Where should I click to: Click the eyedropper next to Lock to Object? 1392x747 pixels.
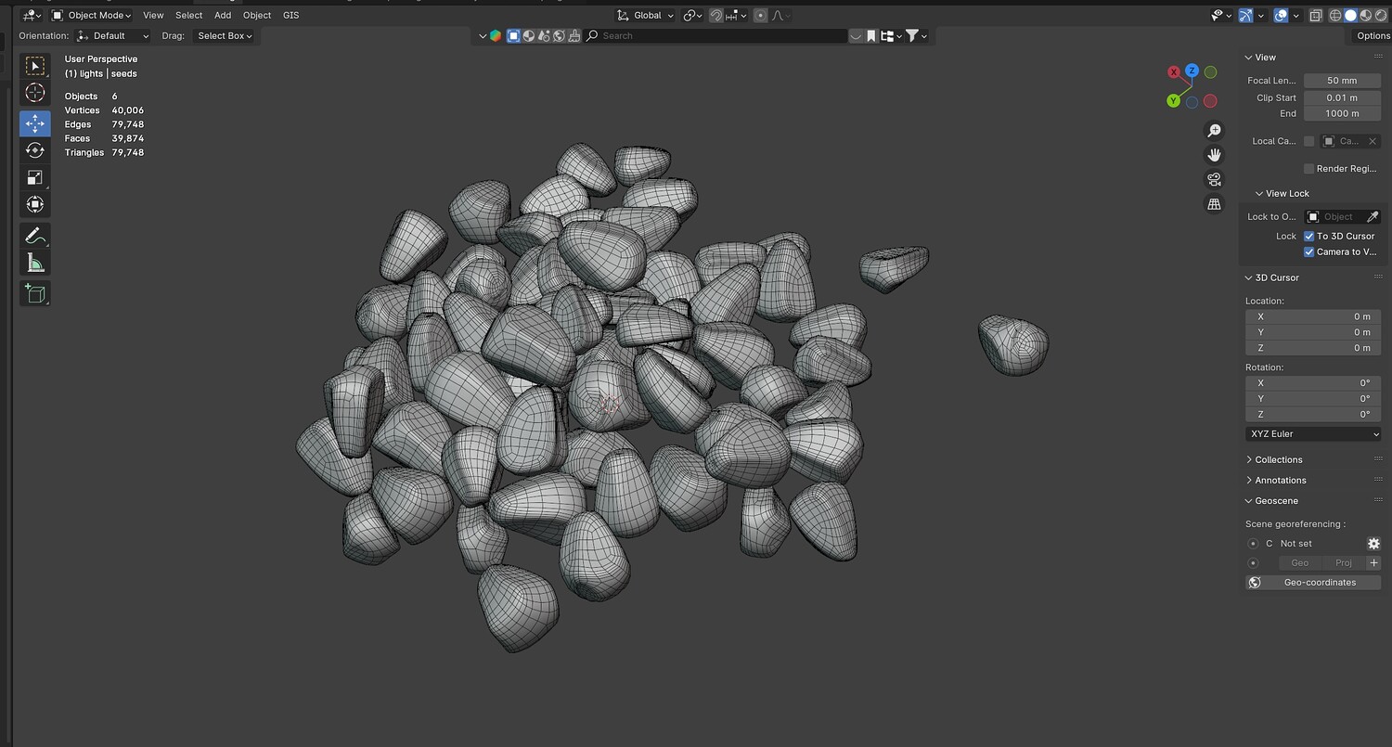(1373, 217)
